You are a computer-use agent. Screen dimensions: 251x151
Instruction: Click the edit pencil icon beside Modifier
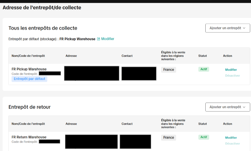pyautogui.click(x=99, y=39)
